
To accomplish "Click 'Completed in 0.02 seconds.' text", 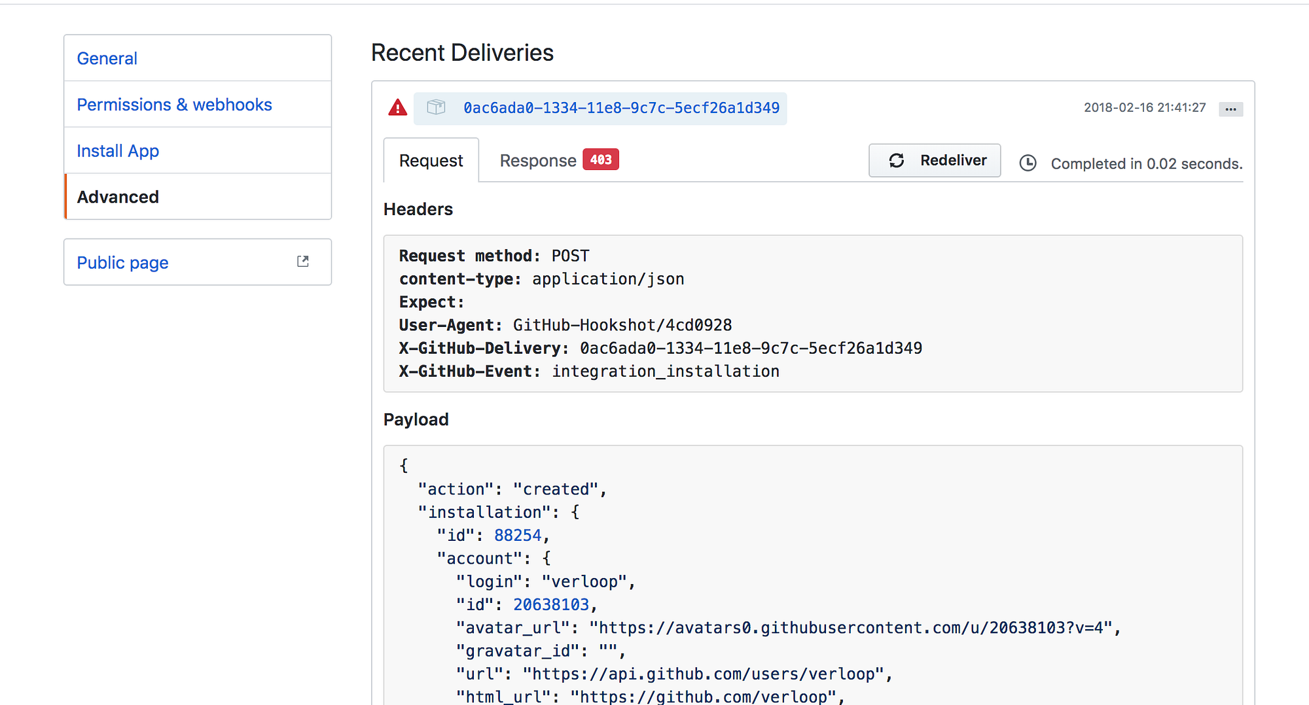I will click(1147, 163).
